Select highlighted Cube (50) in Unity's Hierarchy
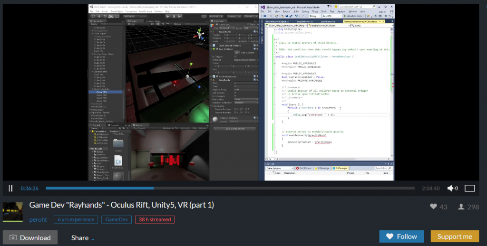 click(105, 92)
